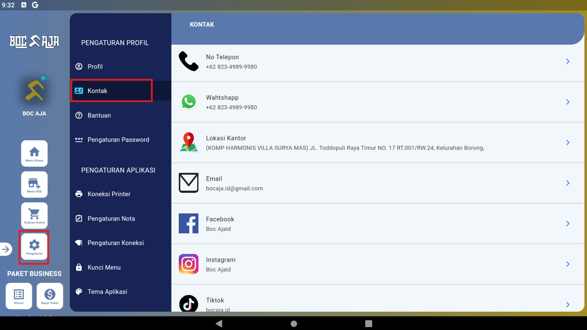Screen dimensions: 587x330
Task: Click the Facebook Boc Ajaid text
Action: click(x=218, y=229)
